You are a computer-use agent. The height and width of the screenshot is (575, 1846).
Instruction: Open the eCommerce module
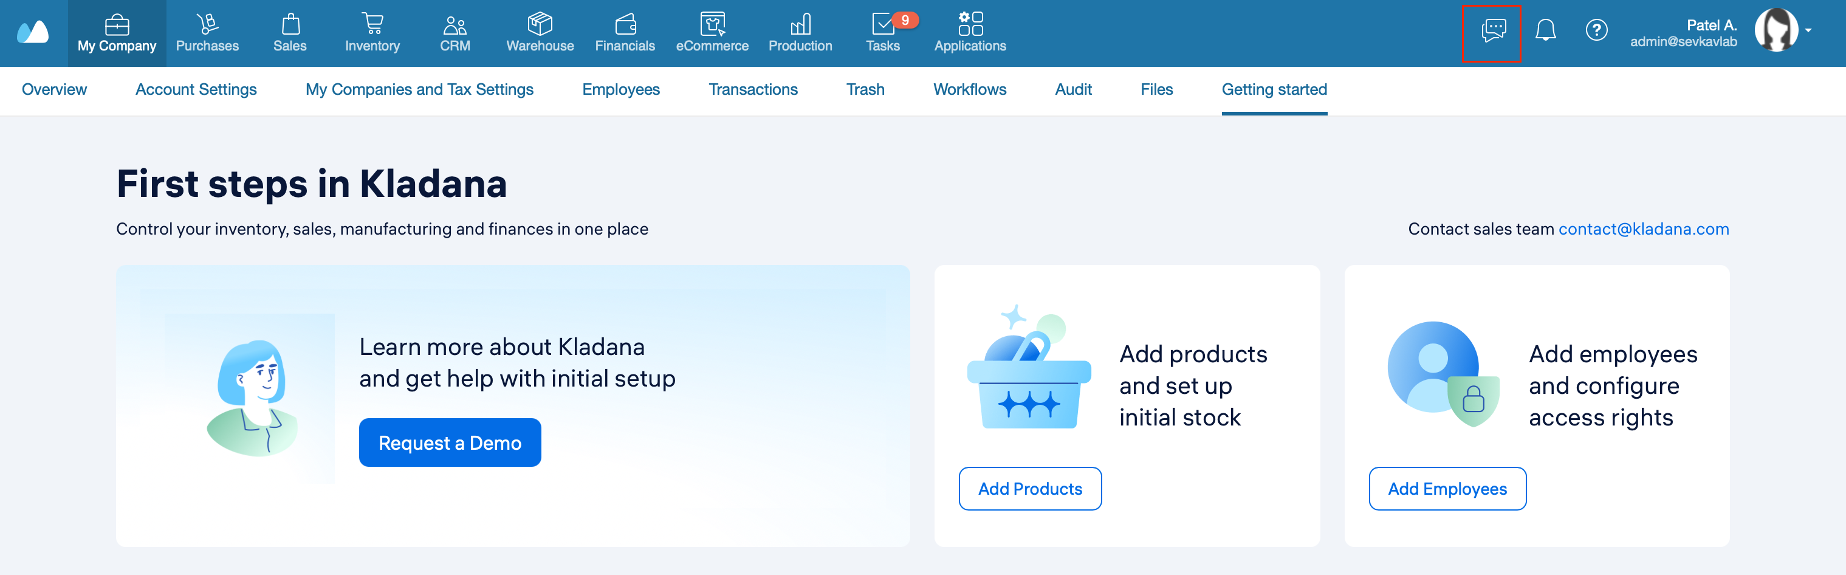tap(712, 33)
